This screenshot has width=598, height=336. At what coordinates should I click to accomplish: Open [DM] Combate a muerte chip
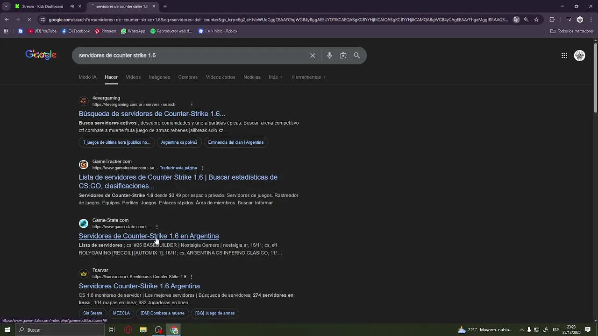(x=163, y=313)
